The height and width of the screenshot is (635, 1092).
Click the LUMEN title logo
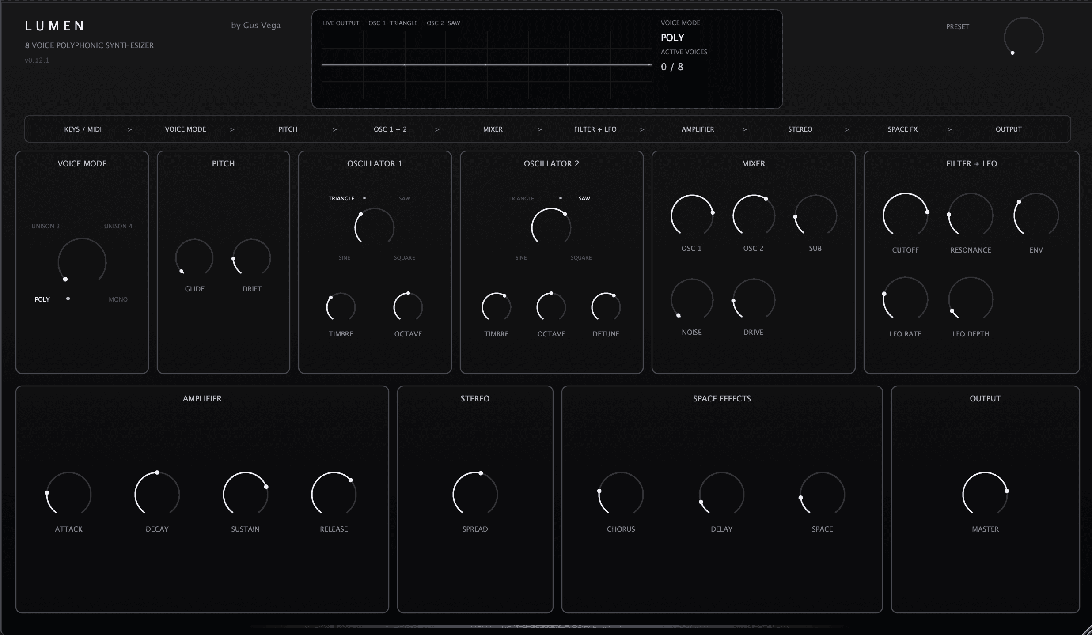[x=55, y=26]
